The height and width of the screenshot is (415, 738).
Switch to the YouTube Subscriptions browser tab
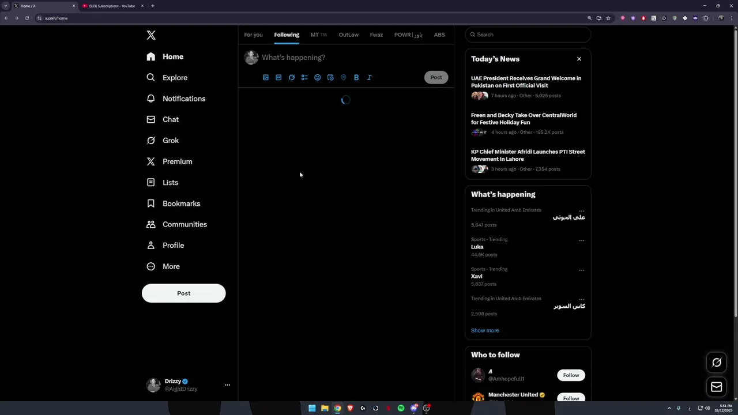pyautogui.click(x=112, y=6)
